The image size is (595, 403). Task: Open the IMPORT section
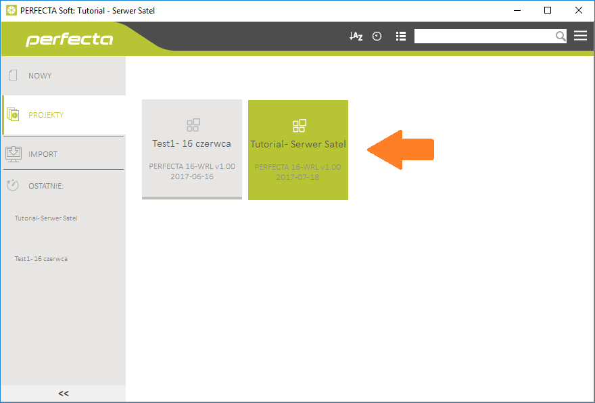tap(64, 154)
